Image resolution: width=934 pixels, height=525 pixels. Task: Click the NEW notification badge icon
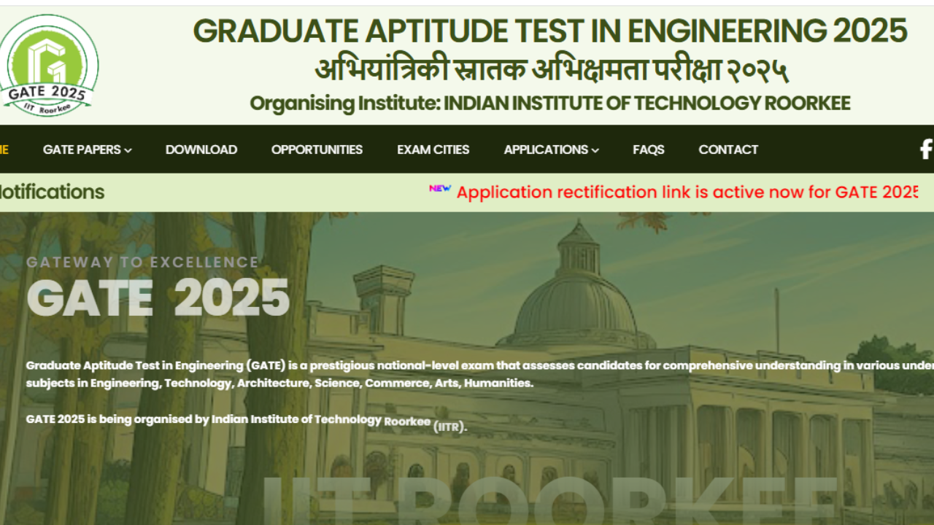439,188
